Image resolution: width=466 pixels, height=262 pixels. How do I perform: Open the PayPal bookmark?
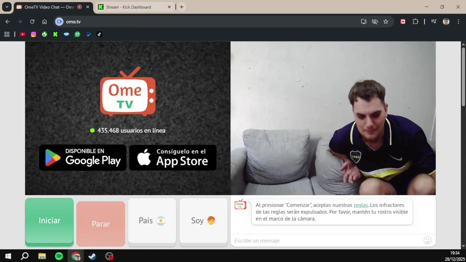coord(88,34)
